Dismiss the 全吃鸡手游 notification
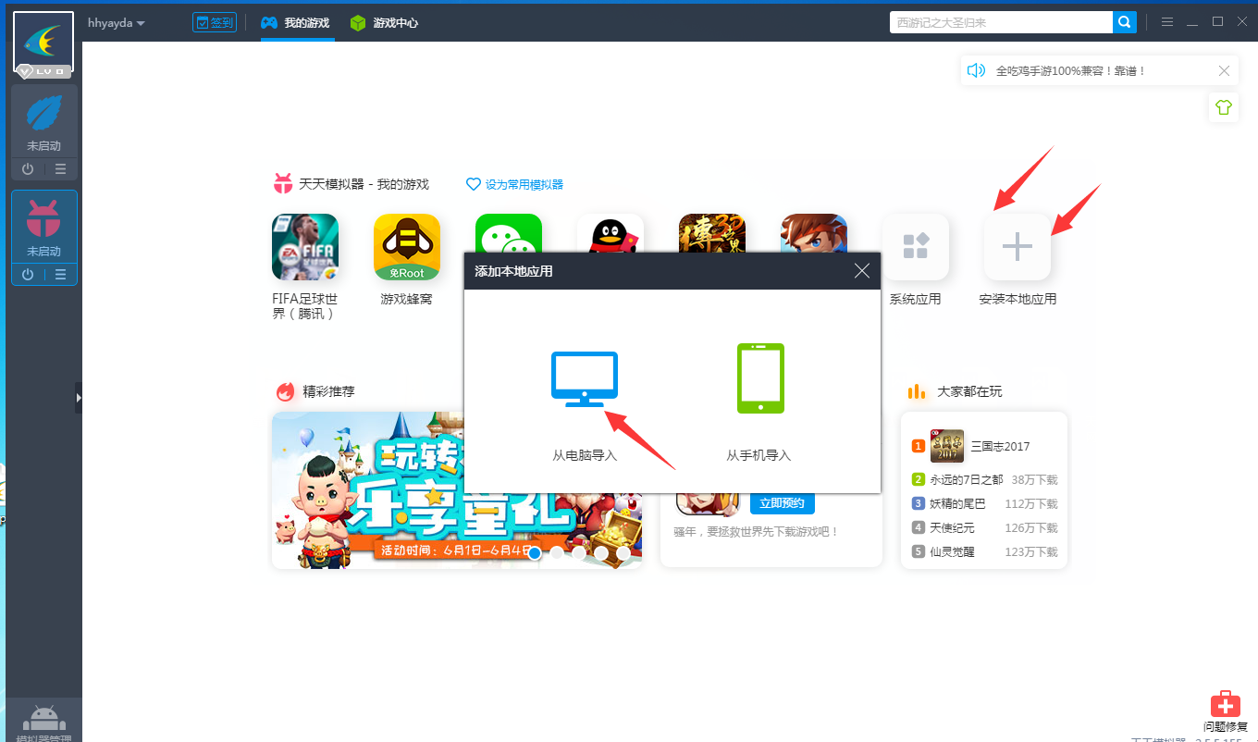This screenshot has width=1258, height=742. [1224, 70]
